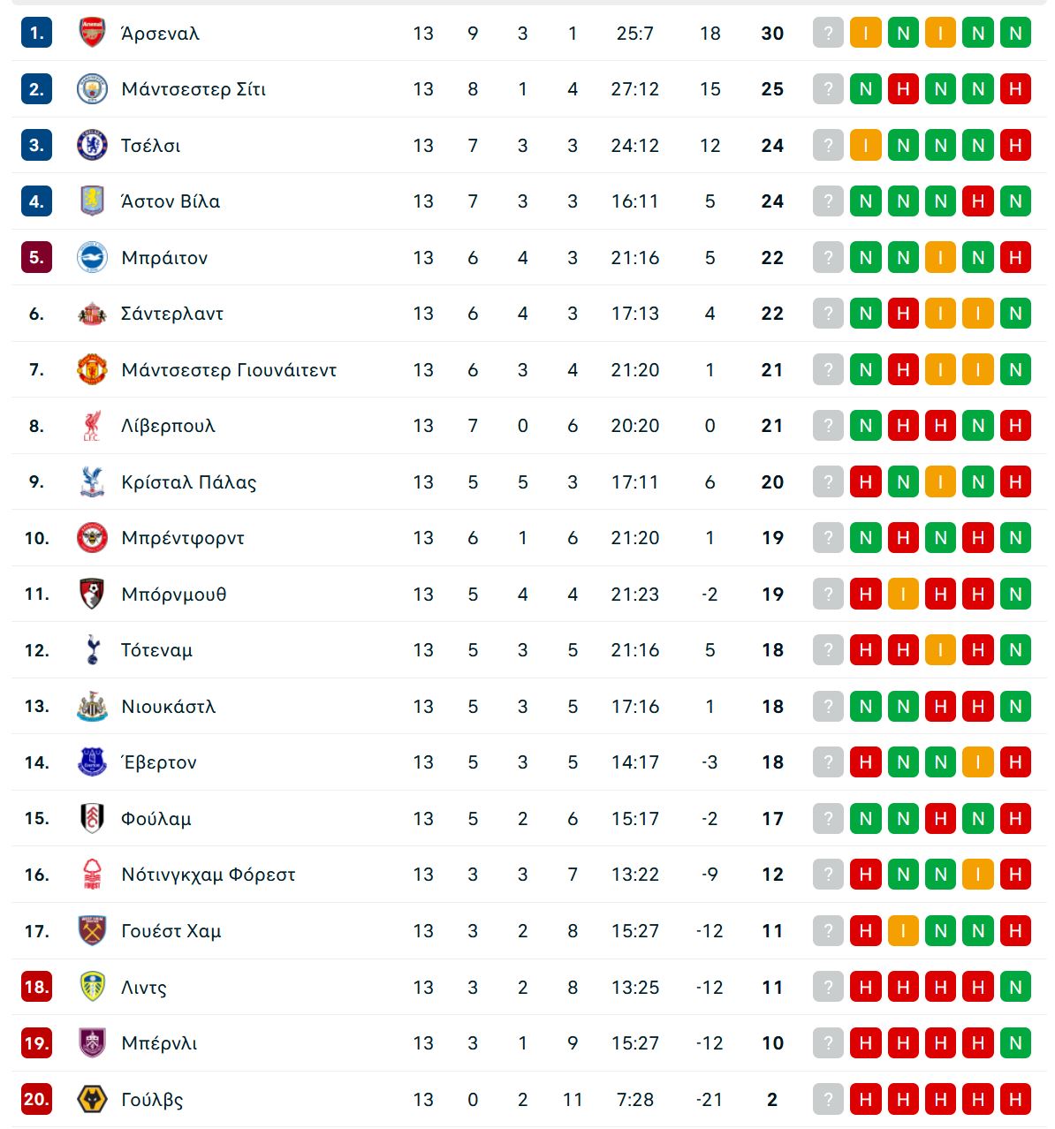Click the Manchester City club crest
The height and width of the screenshot is (1129, 1055).
pos(92,89)
